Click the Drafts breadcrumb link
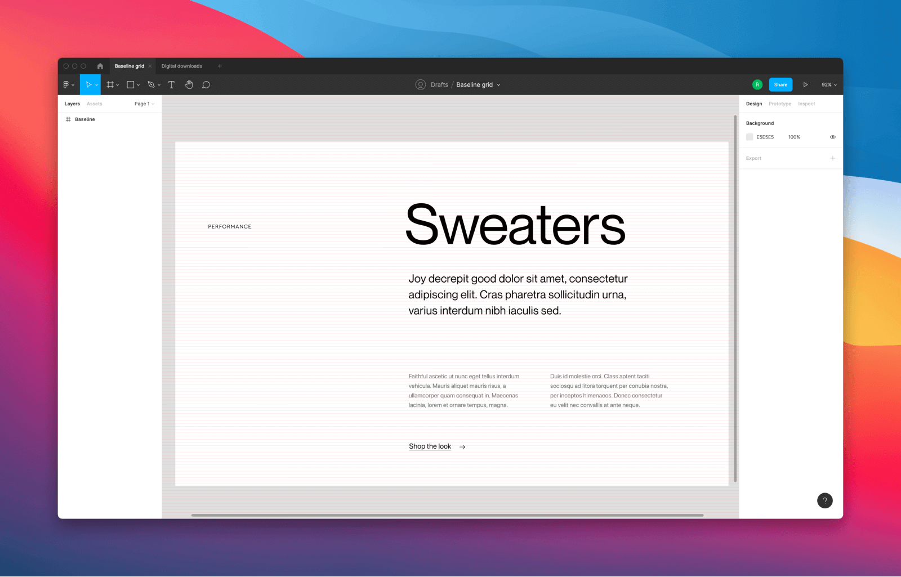Screen dimensions: 901x577 point(439,84)
